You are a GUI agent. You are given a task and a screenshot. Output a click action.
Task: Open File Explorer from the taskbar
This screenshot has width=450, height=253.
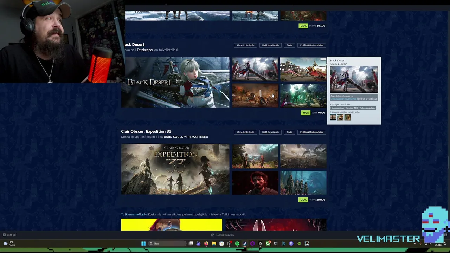[x=214, y=244]
